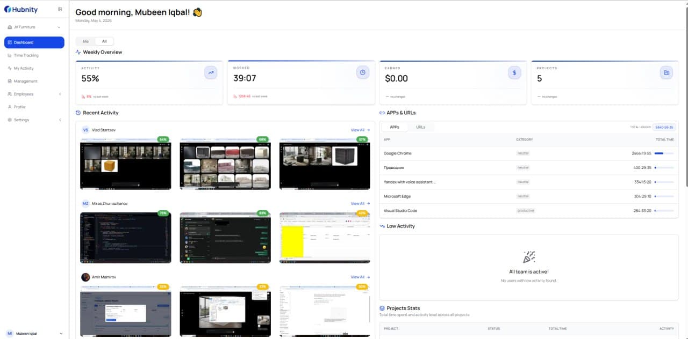
Task: Collapse the sidebar with the panel icon
Action: pos(60,9)
